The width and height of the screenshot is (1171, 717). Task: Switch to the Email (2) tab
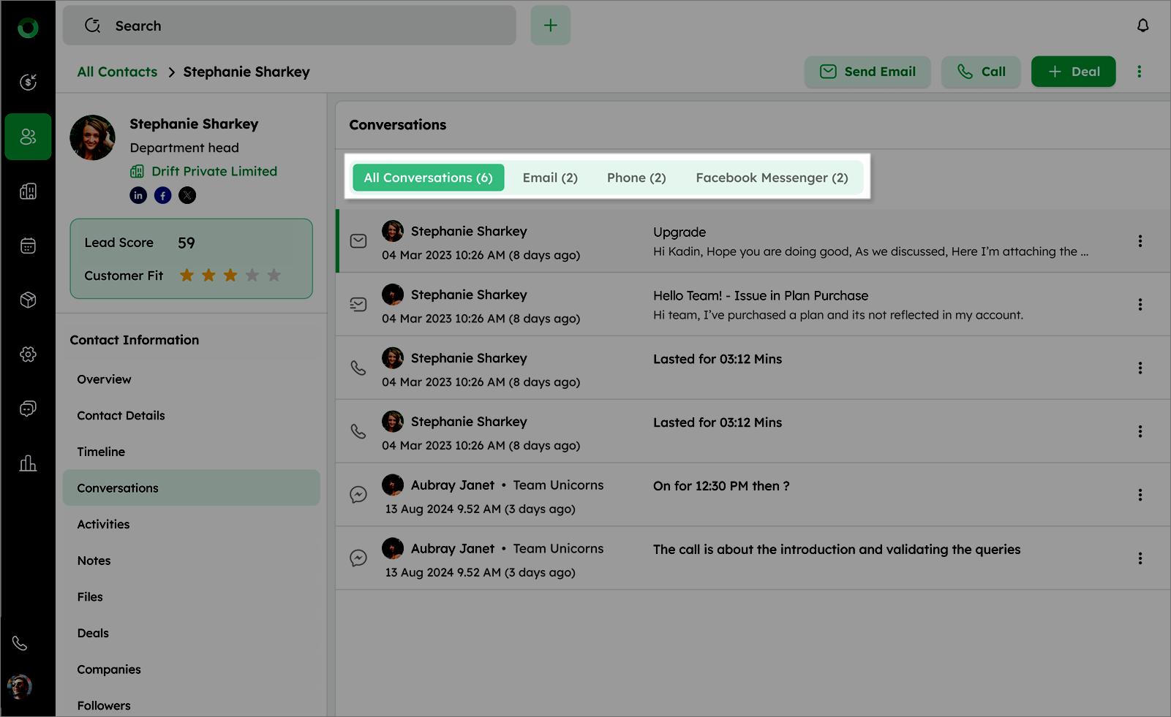550,178
